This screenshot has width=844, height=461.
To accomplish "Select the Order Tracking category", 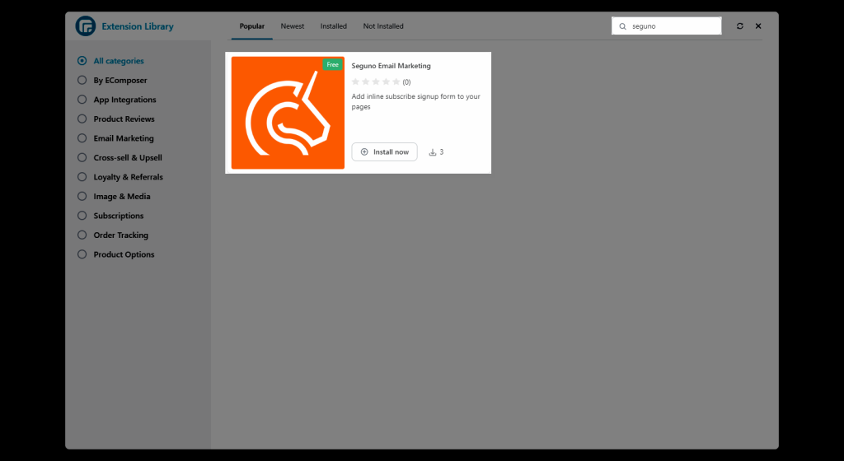I will [x=112, y=235].
